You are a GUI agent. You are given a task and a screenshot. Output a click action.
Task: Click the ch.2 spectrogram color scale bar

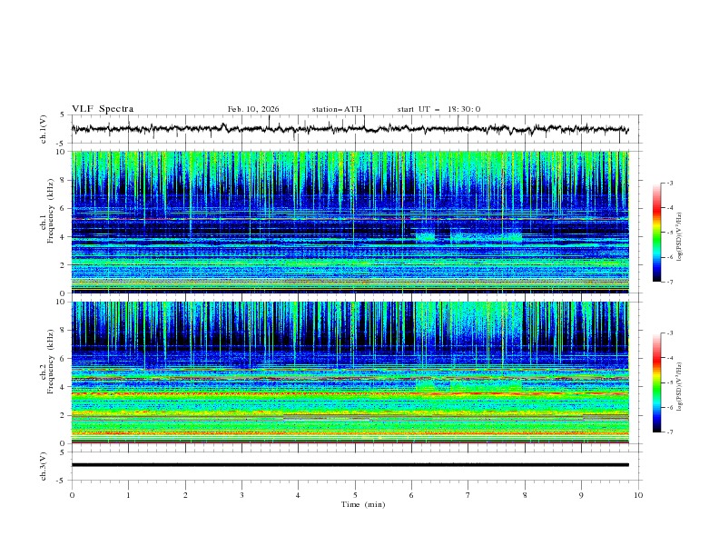(656, 382)
